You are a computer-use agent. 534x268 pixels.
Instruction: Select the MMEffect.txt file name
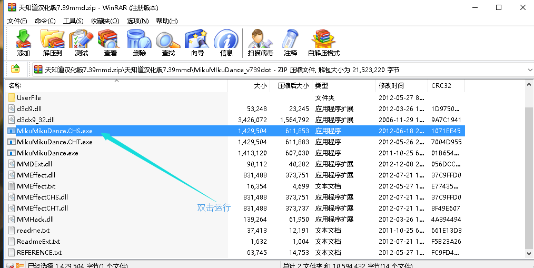(36, 186)
